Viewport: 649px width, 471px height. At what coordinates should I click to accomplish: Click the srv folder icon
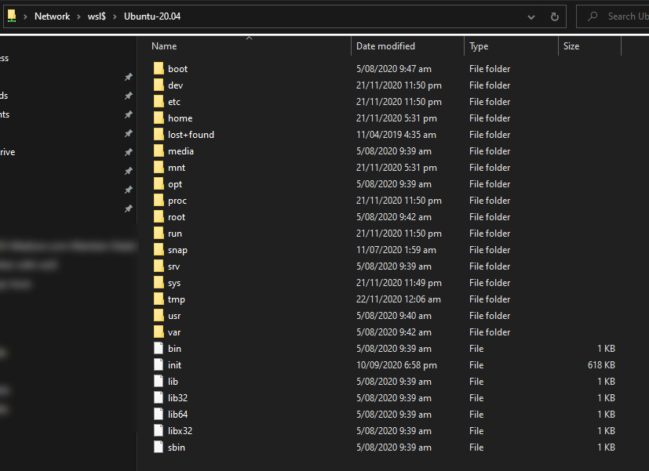(159, 266)
